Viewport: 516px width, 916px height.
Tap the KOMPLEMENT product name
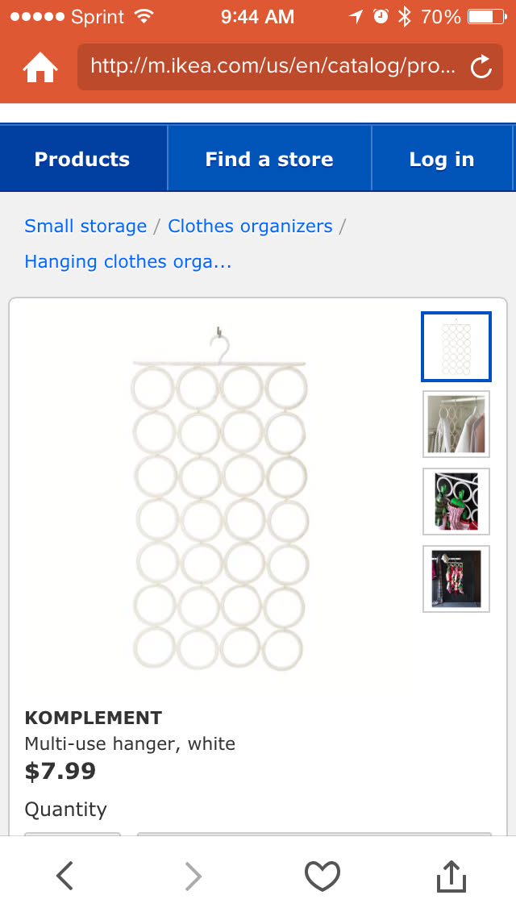point(94,718)
